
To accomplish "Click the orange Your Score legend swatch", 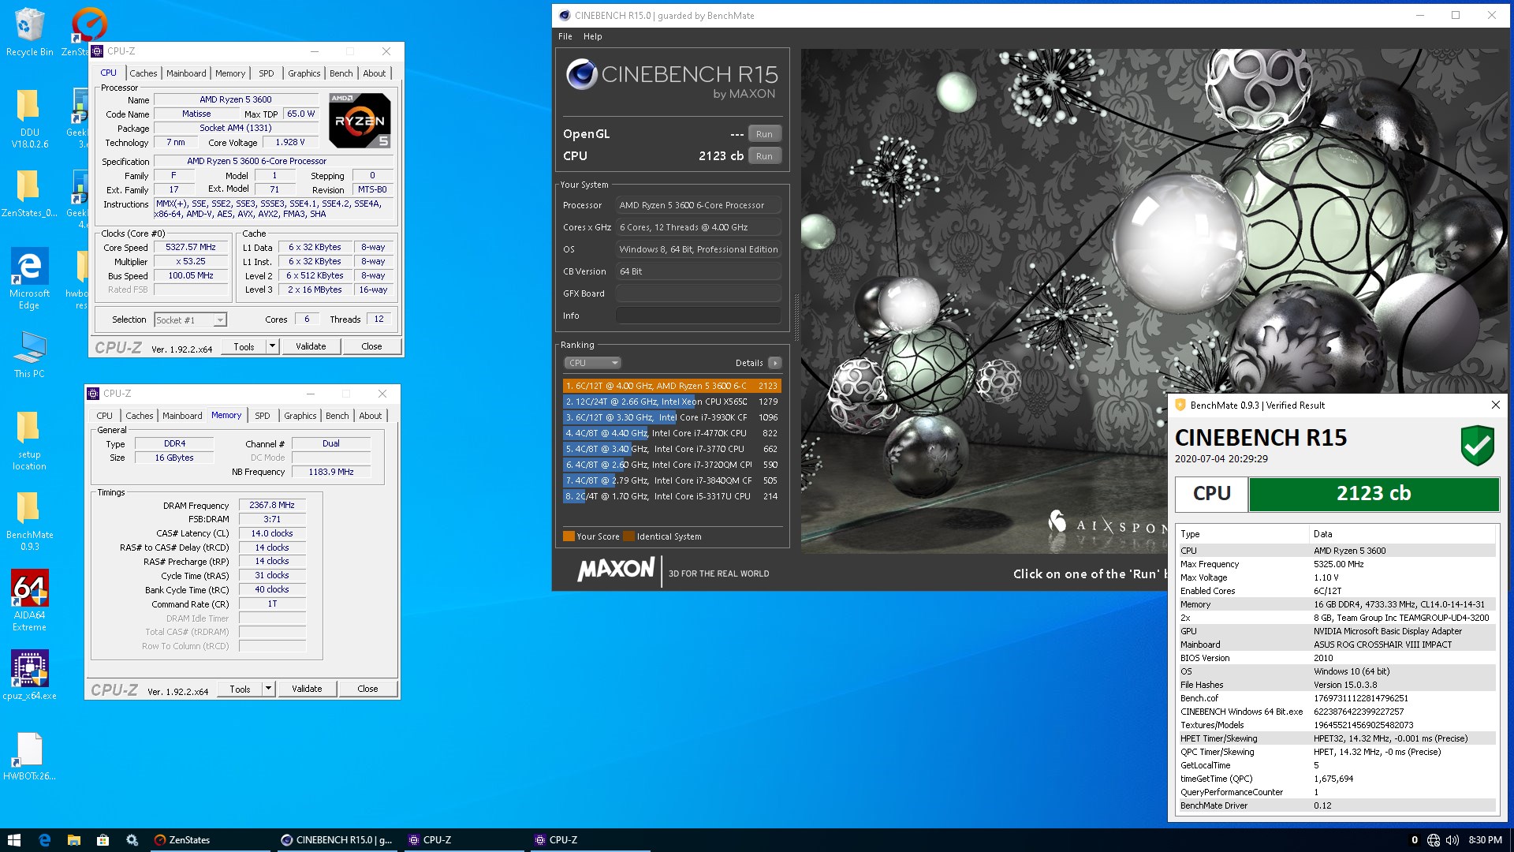I will (569, 536).
